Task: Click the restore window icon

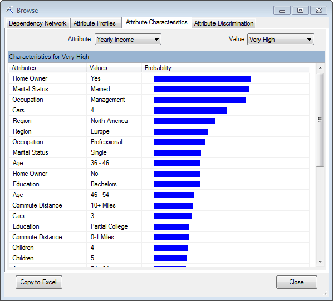Action: [x=300, y=11]
